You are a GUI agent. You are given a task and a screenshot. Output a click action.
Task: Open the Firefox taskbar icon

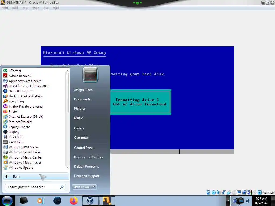74,201
